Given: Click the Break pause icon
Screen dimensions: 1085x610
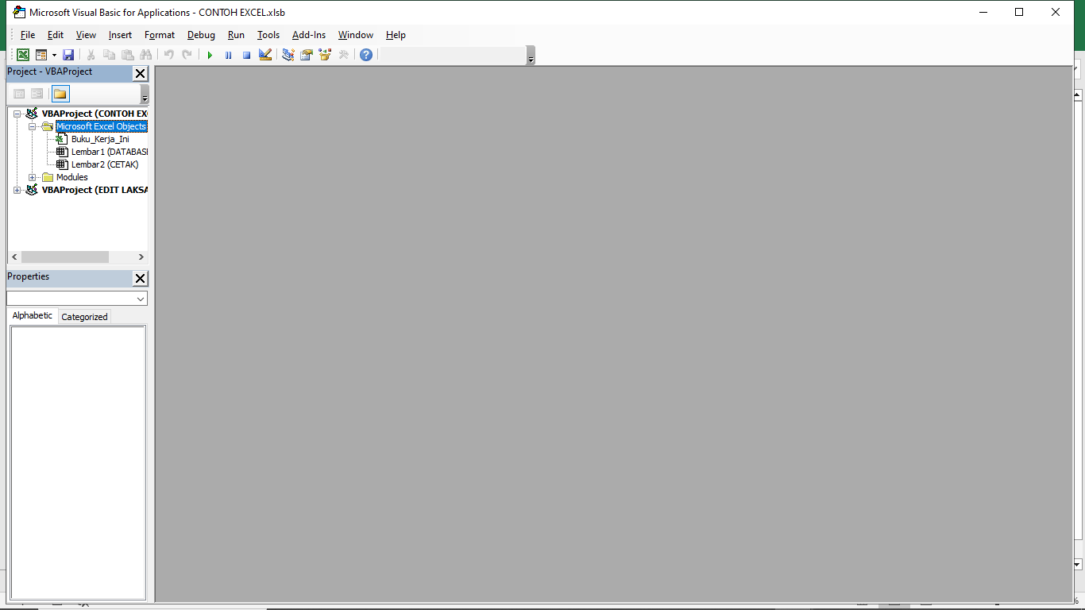Looking at the screenshot, I should coord(228,55).
